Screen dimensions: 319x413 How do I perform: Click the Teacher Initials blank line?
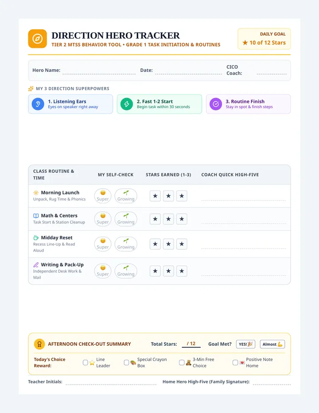point(111,382)
